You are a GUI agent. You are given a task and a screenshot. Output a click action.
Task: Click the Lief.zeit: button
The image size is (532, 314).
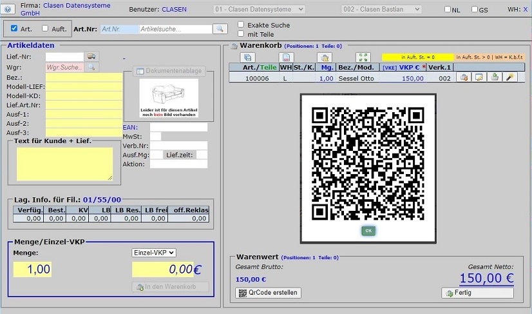point(180,155)
